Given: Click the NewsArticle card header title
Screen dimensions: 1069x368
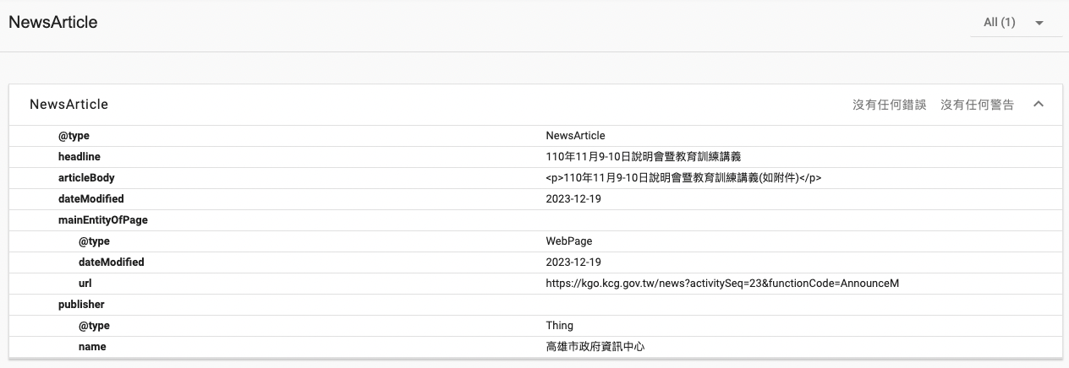Looking at the screenshot, I should coord(69,105).
